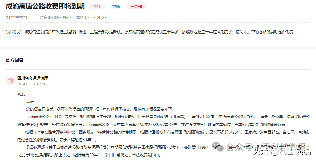Viewport: 316px width, 160px height.
Task: Click the responder name 四川省交通运输厅
Action: click(x=33, y=78)
